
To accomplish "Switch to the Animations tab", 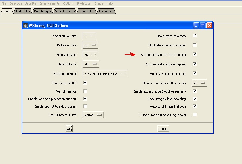I will [x=106, y=11].
